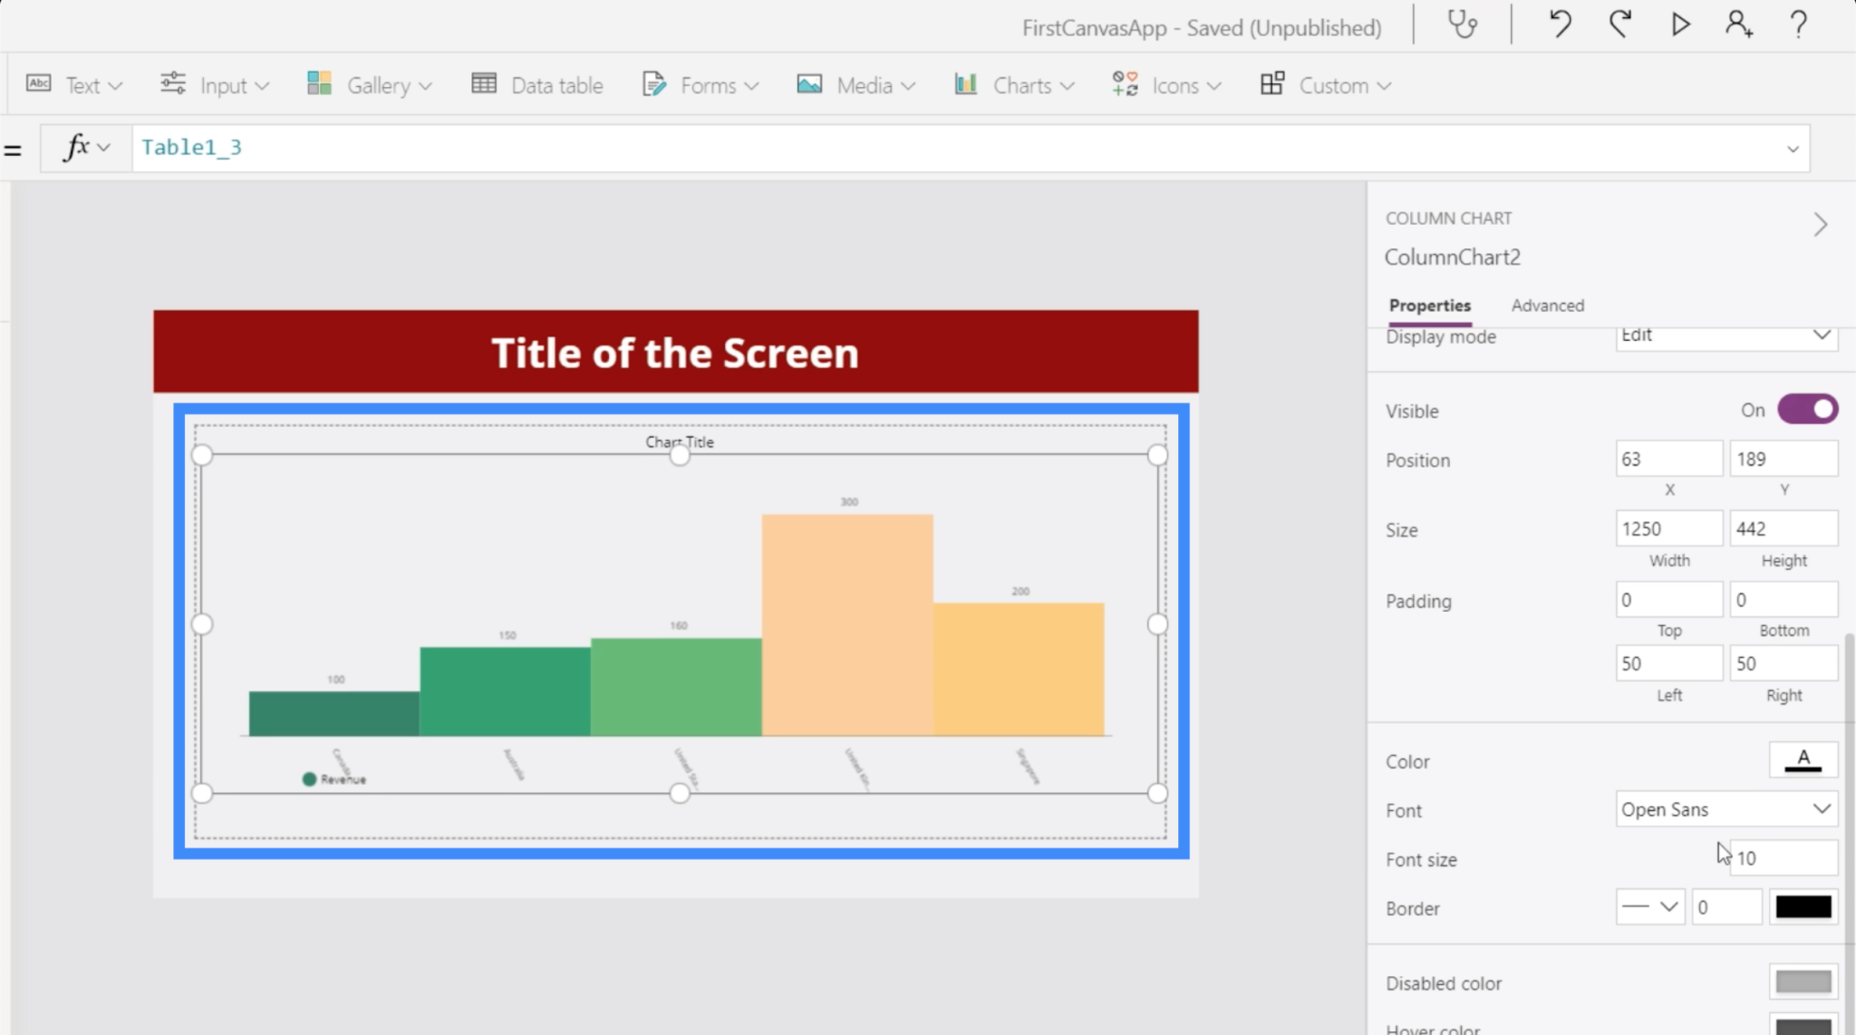Collapse the properties pane arrow
Image resolution: width=1856 pixels, height=1035 pixels.
coord(1821,224)
